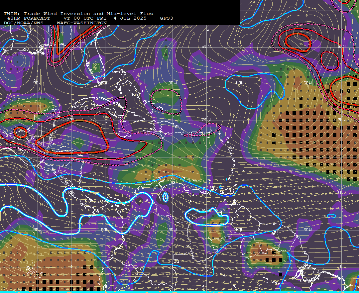Click the 70W label over Colombia in the lower row
Image resolution: width=359 pixels, height=293 pixels.
point(173,230)
